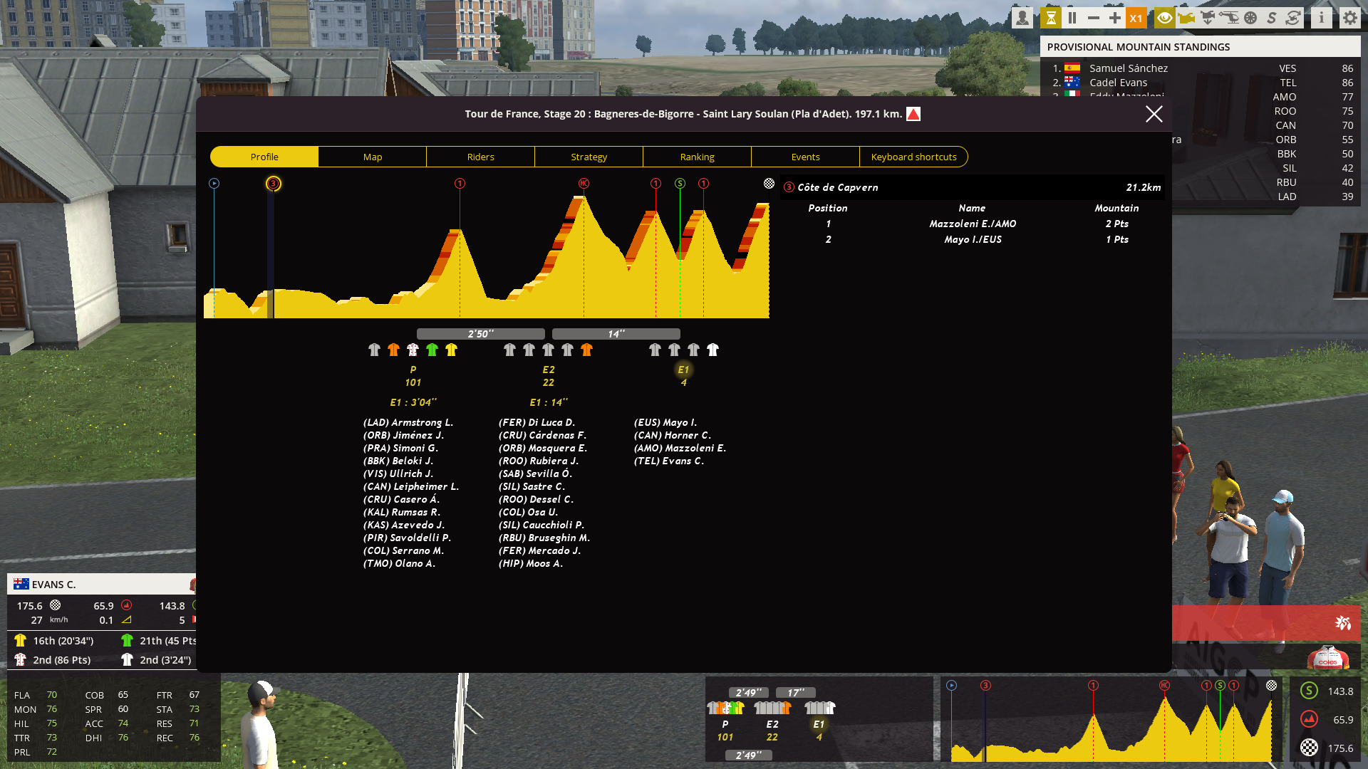Click the yellow jersey 16th general classification entry

tap(55, 640)
